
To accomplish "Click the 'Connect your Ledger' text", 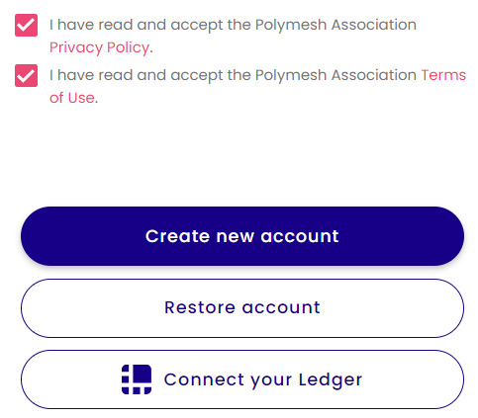I will pyautogui.click(x=263, y=379).
